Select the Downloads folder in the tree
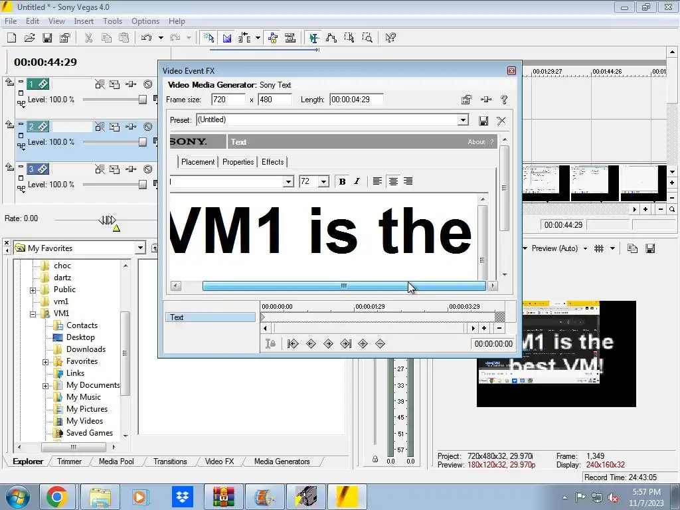Viewport: 680px width, 510px height. (x=86, y=349)
